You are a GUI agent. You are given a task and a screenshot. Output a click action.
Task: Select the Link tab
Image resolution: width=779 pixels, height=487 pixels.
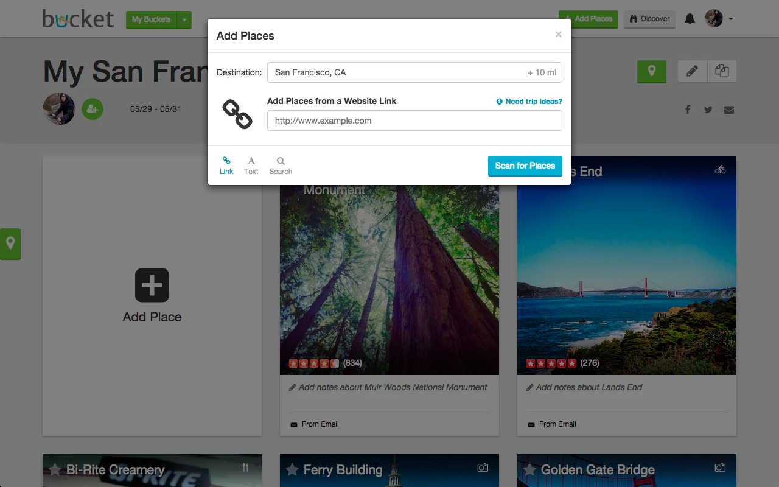click(x=226, y=166)
